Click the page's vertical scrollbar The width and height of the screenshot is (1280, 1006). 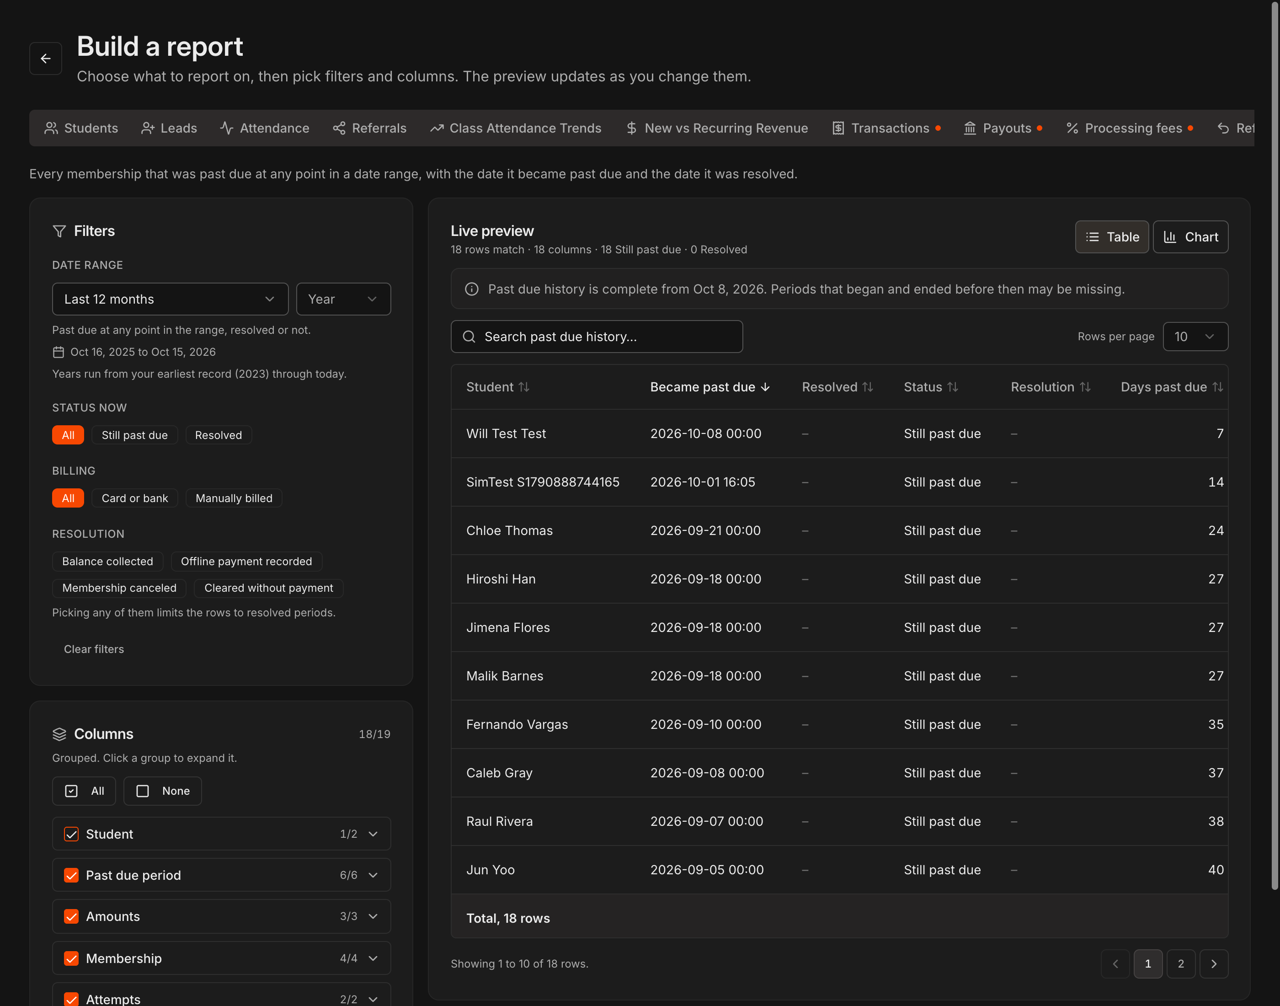1275,445
